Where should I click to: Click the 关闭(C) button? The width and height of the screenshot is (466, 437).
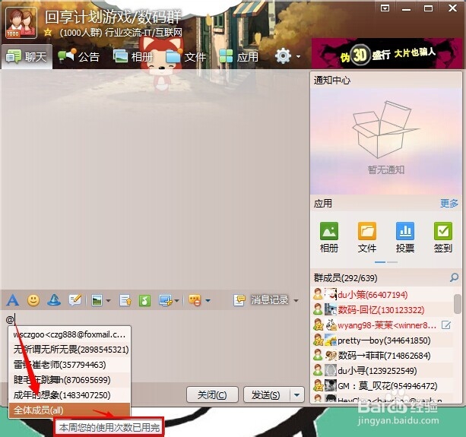pos(212,394)
